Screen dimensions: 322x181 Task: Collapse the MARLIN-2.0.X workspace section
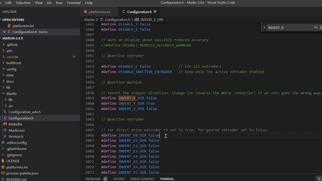click(x=12, y=38)
